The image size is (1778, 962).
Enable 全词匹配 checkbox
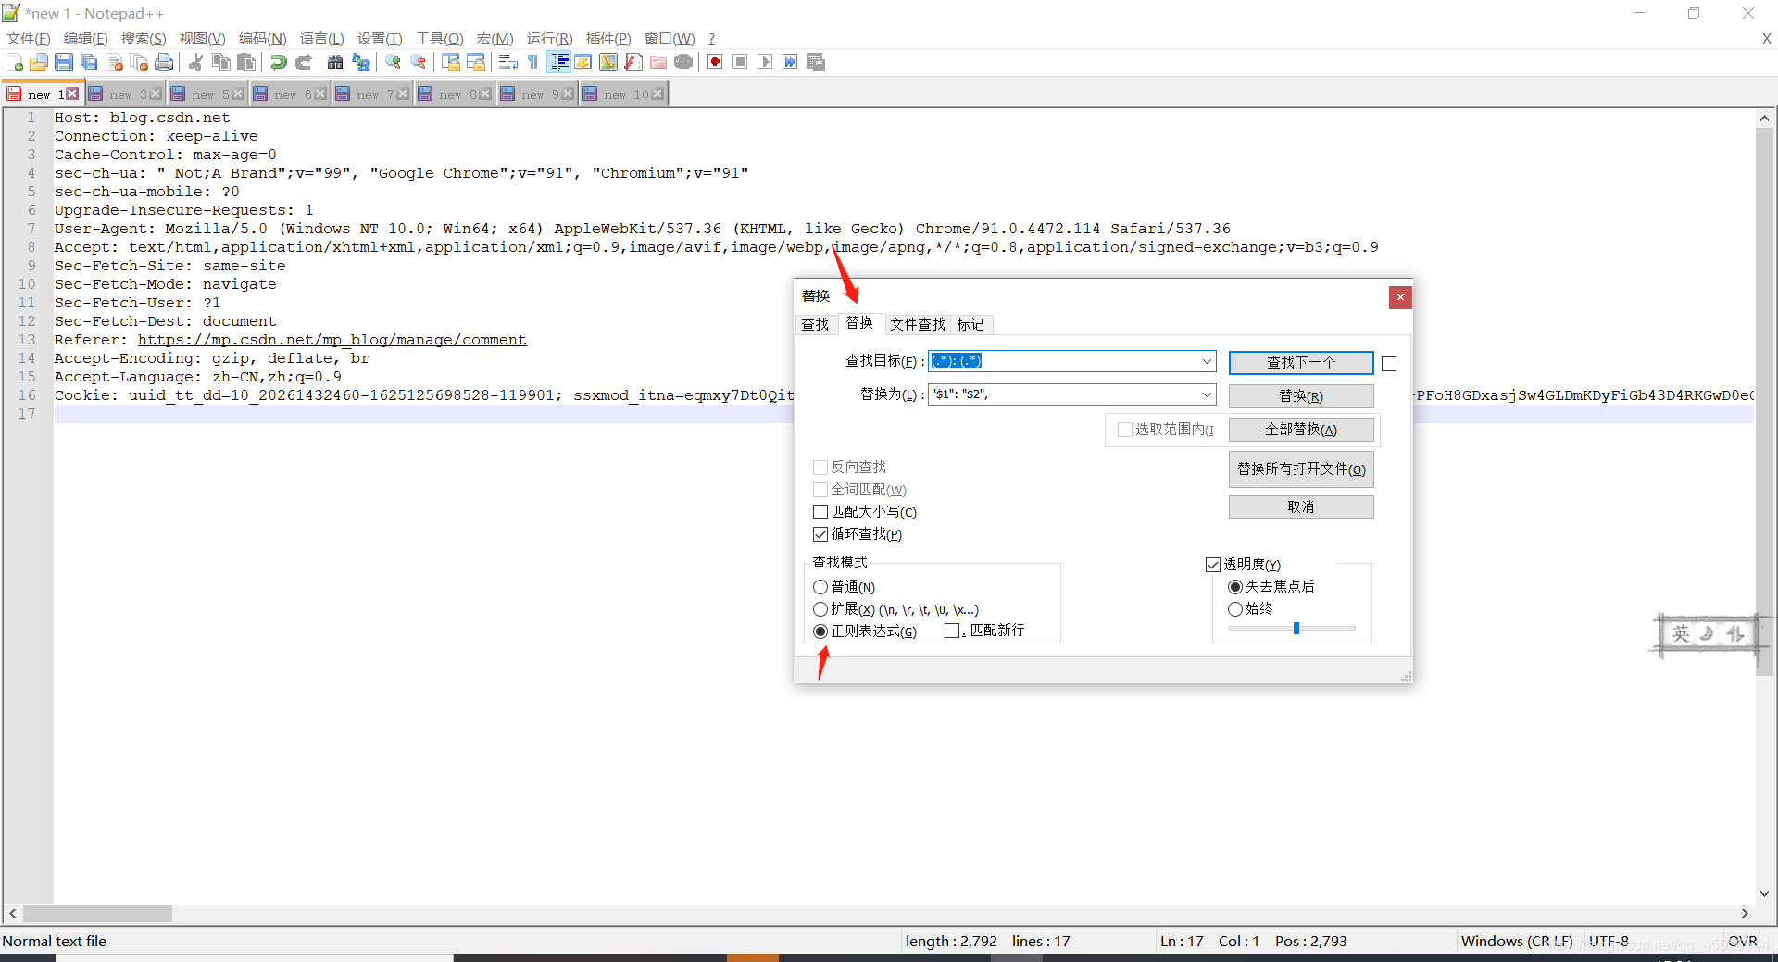(820, 490)
